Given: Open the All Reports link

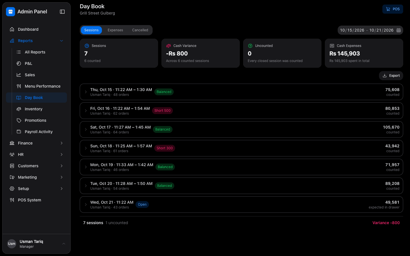Looking at the screenshot, I should tap(40, 52).
